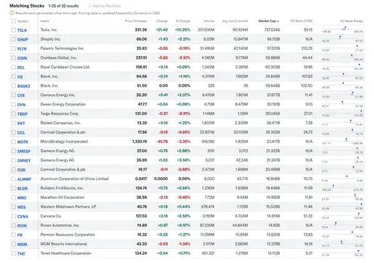Click 'Aluminum Corporation of China Limited' name
Viewport: 374px width, 263px height.
coord(74,179)
